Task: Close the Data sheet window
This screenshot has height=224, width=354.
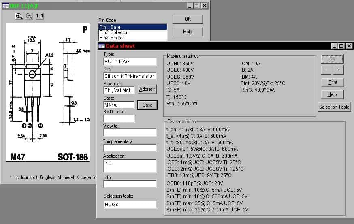Action: [349, 46]
